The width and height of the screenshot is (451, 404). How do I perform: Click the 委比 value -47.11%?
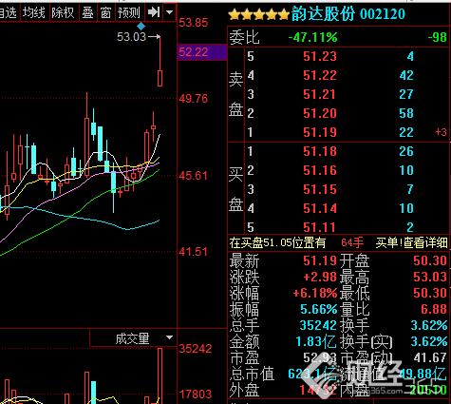pos(312,38)
